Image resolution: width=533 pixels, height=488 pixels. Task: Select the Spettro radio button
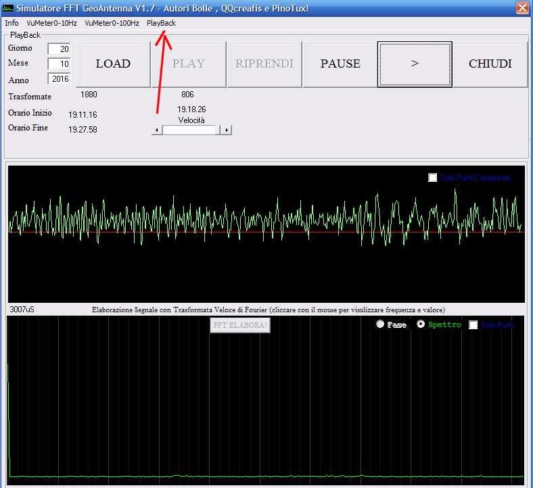[x=421, y=324]
